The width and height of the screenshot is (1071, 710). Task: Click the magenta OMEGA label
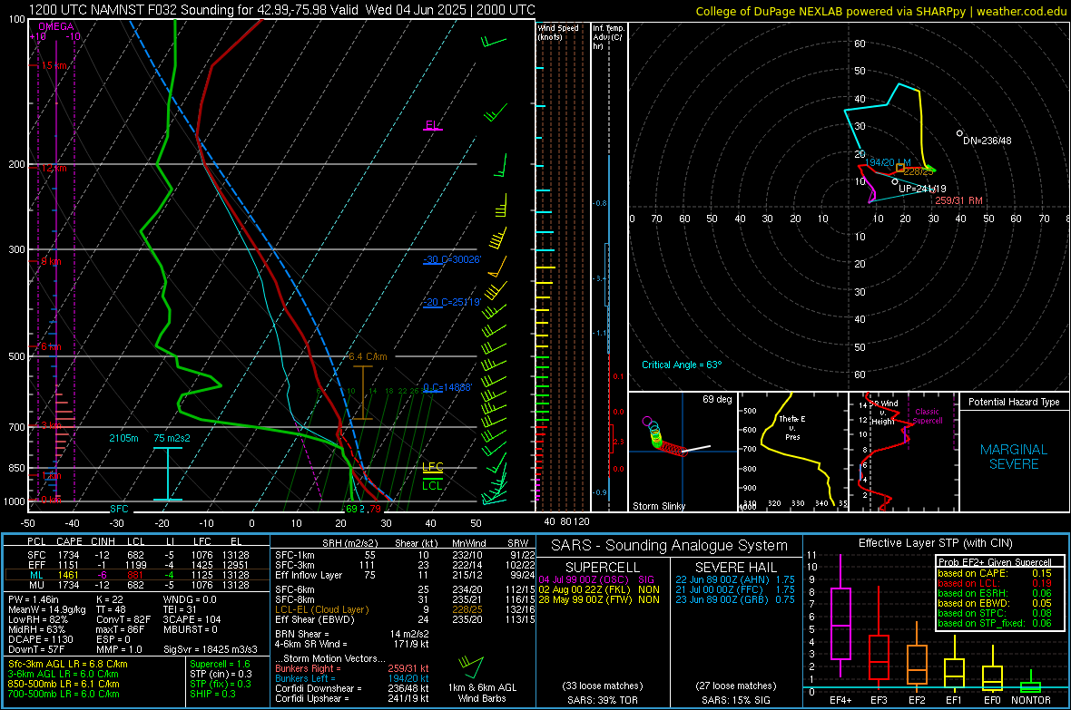point(56,26)
